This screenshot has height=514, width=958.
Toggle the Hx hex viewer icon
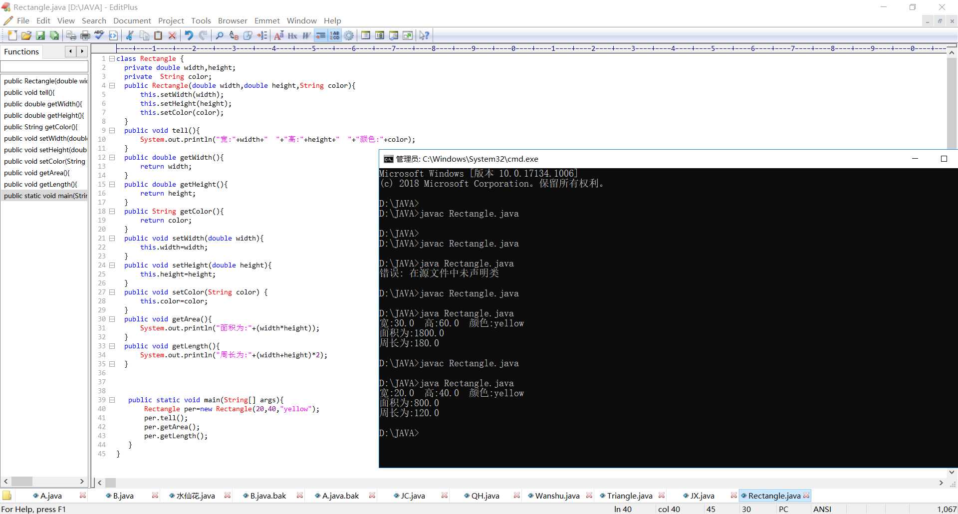(x=292, y=35)
